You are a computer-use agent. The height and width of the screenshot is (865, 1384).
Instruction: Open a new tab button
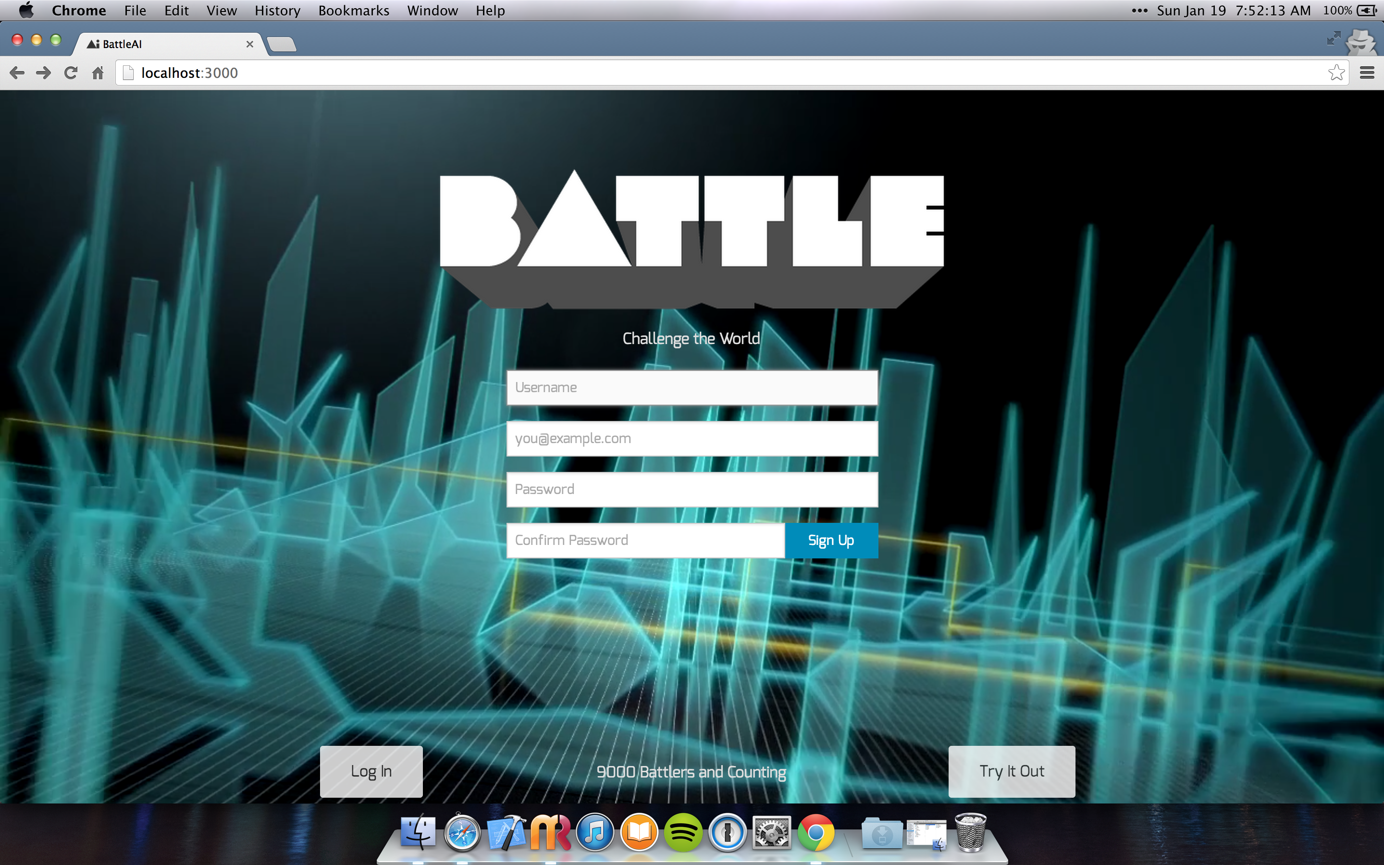tap(282, 44)
